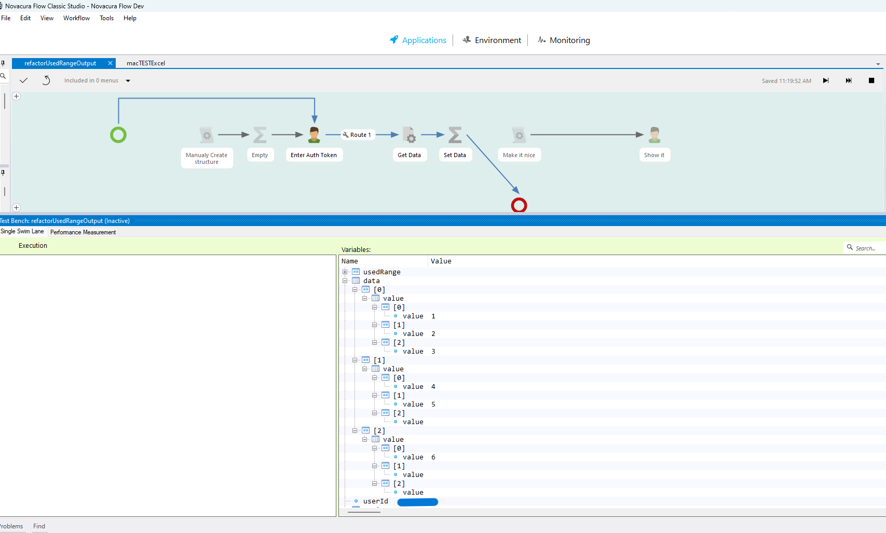Viewport: 886px width, 533px height.
Task: Select the Show it user icon
Action: [x=655, y=135]
